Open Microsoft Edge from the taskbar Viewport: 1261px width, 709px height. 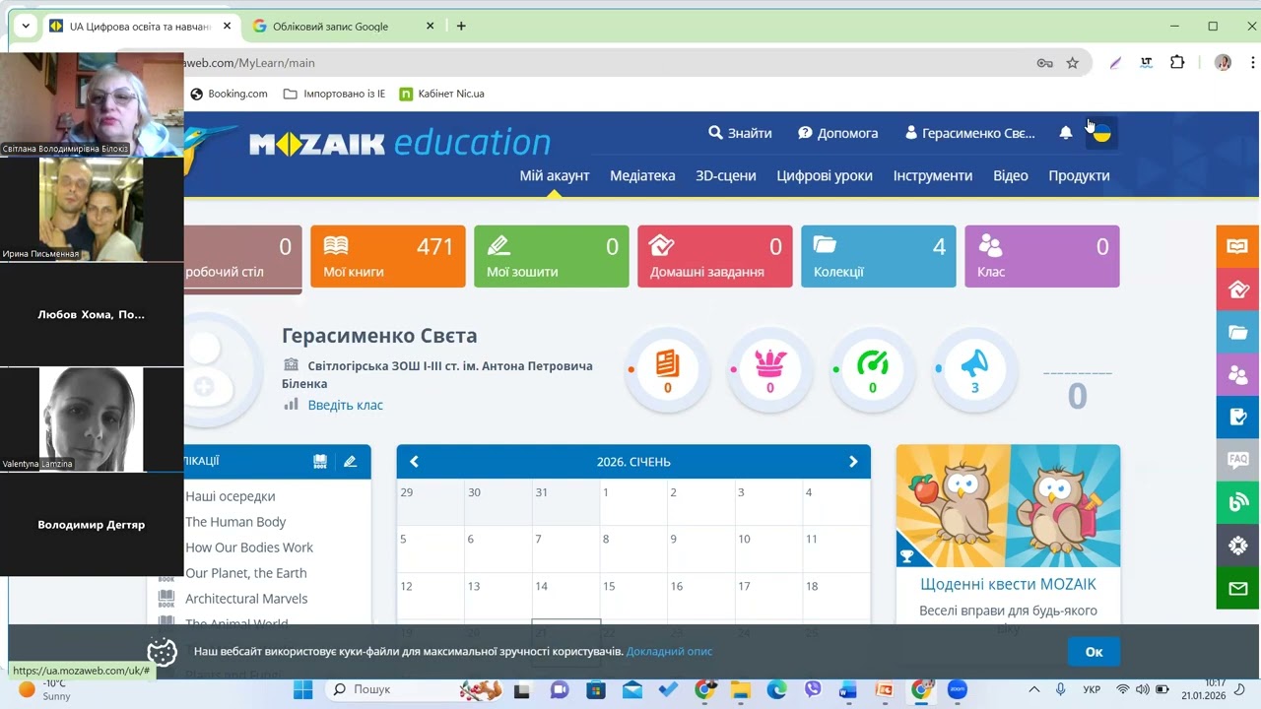click(x=776, y=689)
